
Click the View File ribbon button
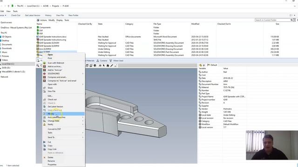coord(60,15)
